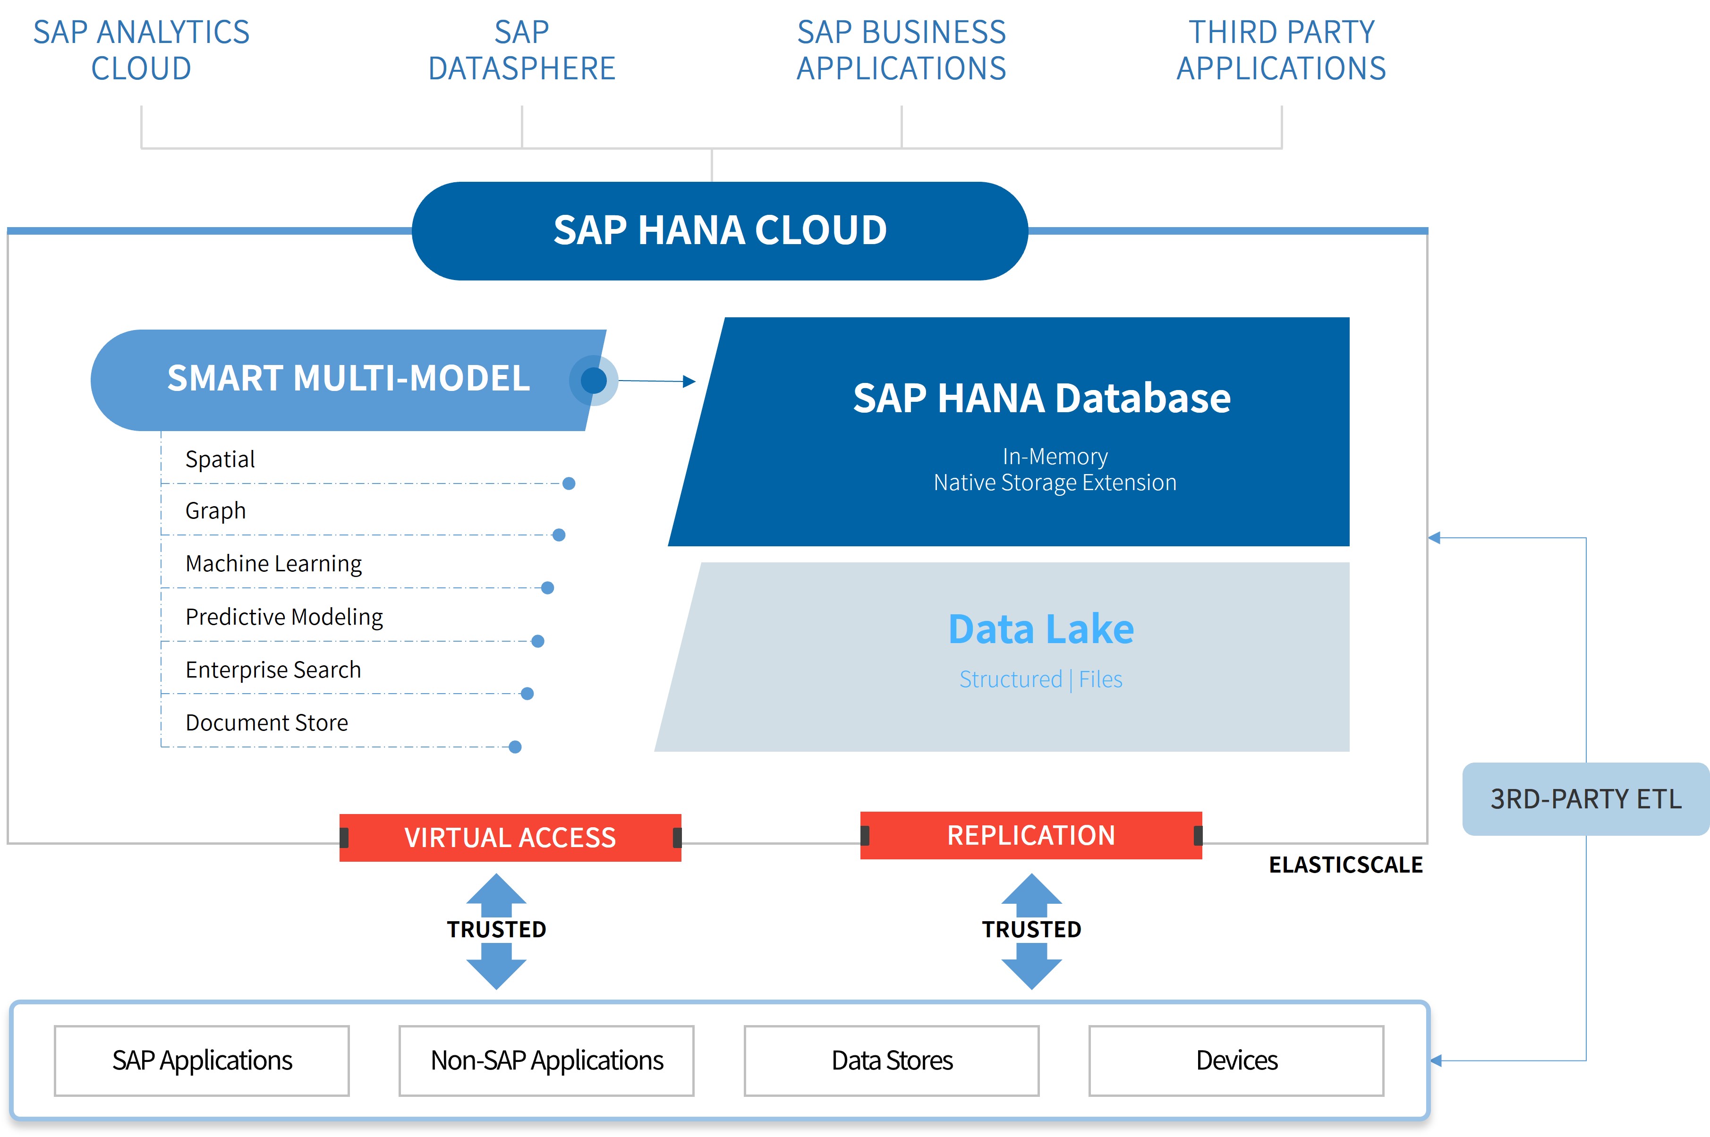Click the blue dot ending Document Store line
The height and width of the screenshot is (1137, 1710).
coord(515,747)
